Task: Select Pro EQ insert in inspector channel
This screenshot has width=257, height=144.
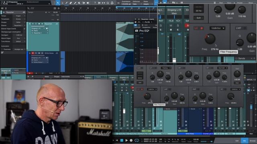Action: [x=18, y=73]
